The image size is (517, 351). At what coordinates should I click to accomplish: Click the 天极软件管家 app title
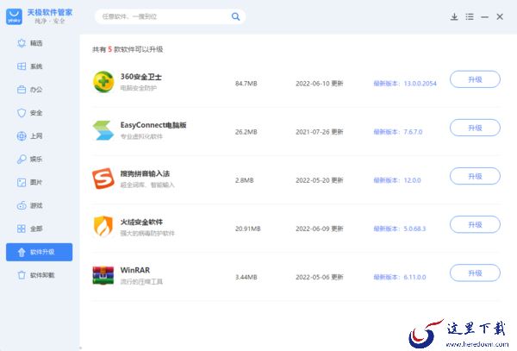pos(50,13)
